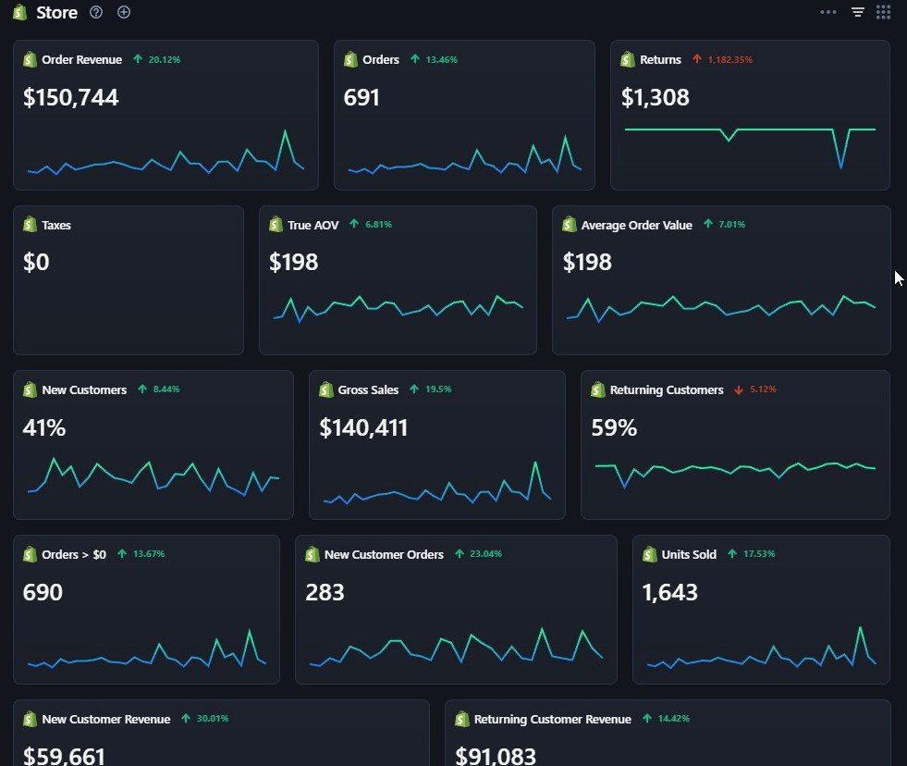The image size is (907, 766).
Task: Click the New Customers sparkline chart
Action: click(x=153, y=476)
